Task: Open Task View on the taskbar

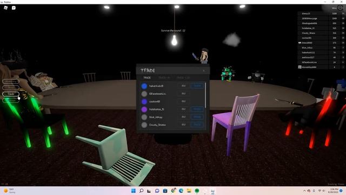Action: [x=149, y=191]
